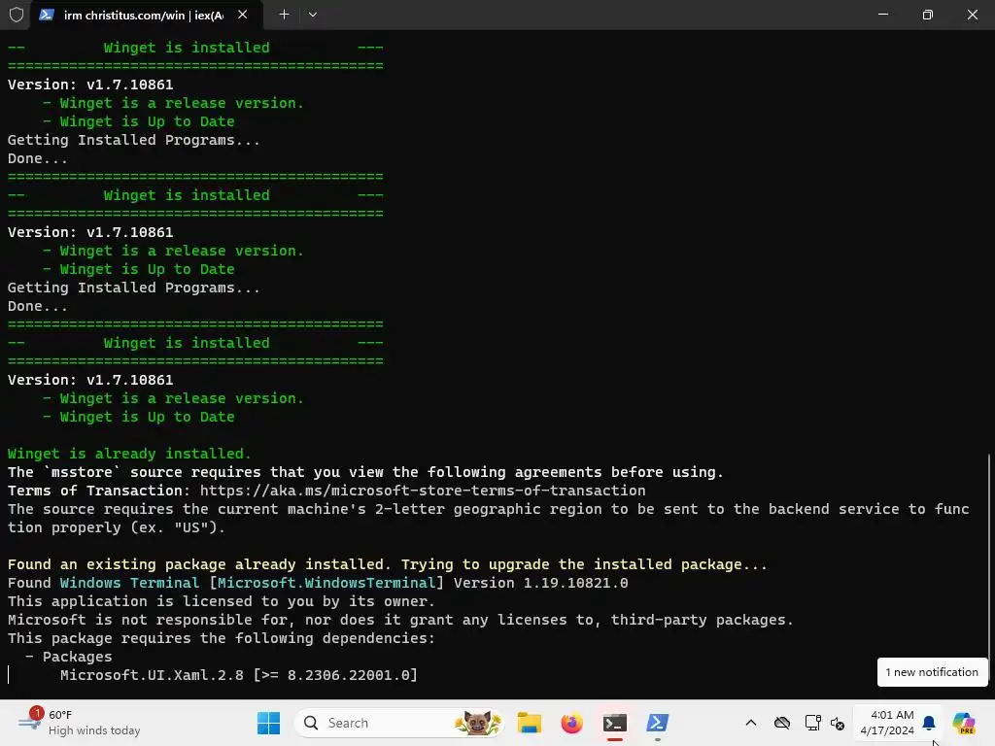Close the 'irm christitus.com/win' tab

242,15
